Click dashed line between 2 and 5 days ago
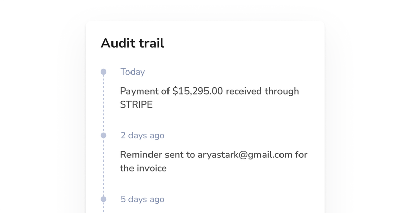The image size is (411, 213). (103, 167)
